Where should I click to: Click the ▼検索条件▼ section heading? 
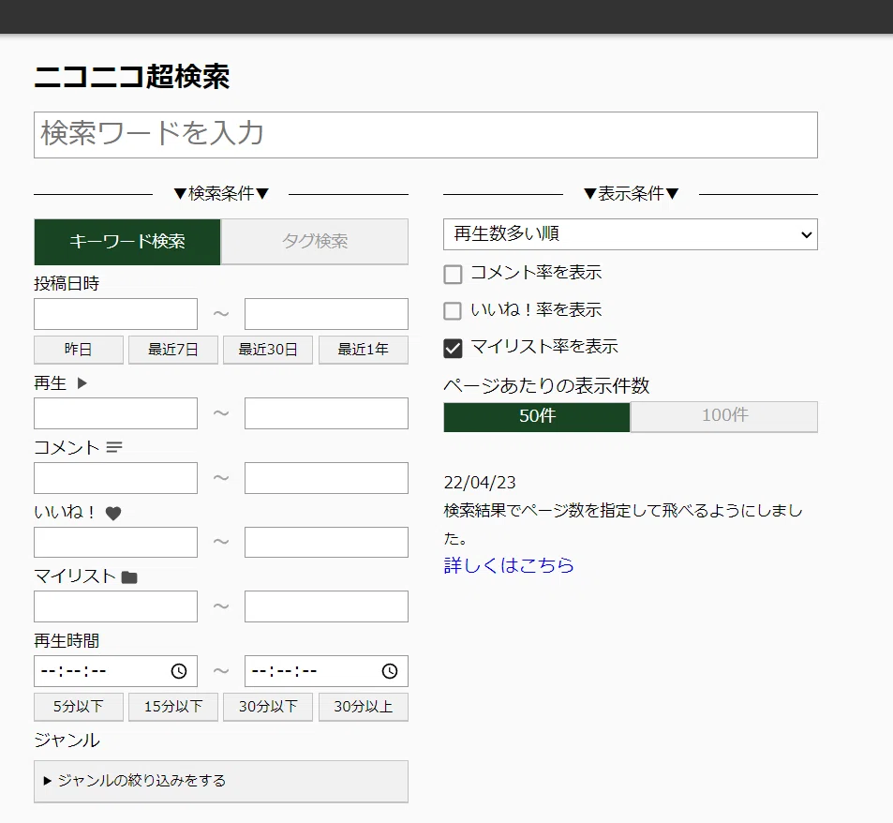[x=221, y=194]
